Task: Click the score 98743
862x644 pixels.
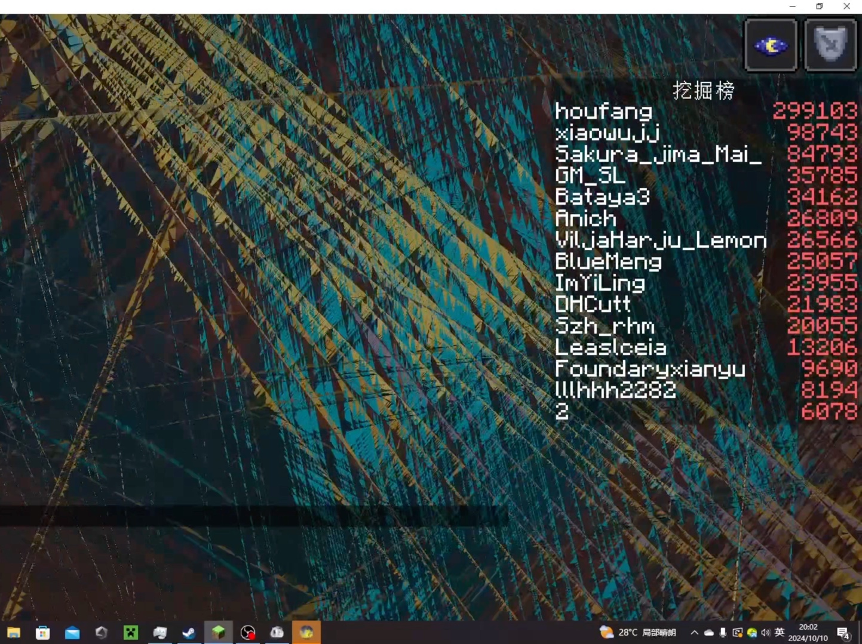Action: tap(822, 133)
